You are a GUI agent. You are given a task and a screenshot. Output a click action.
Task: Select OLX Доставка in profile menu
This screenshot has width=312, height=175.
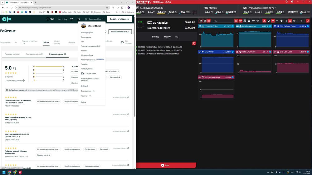tap(89, 73)
